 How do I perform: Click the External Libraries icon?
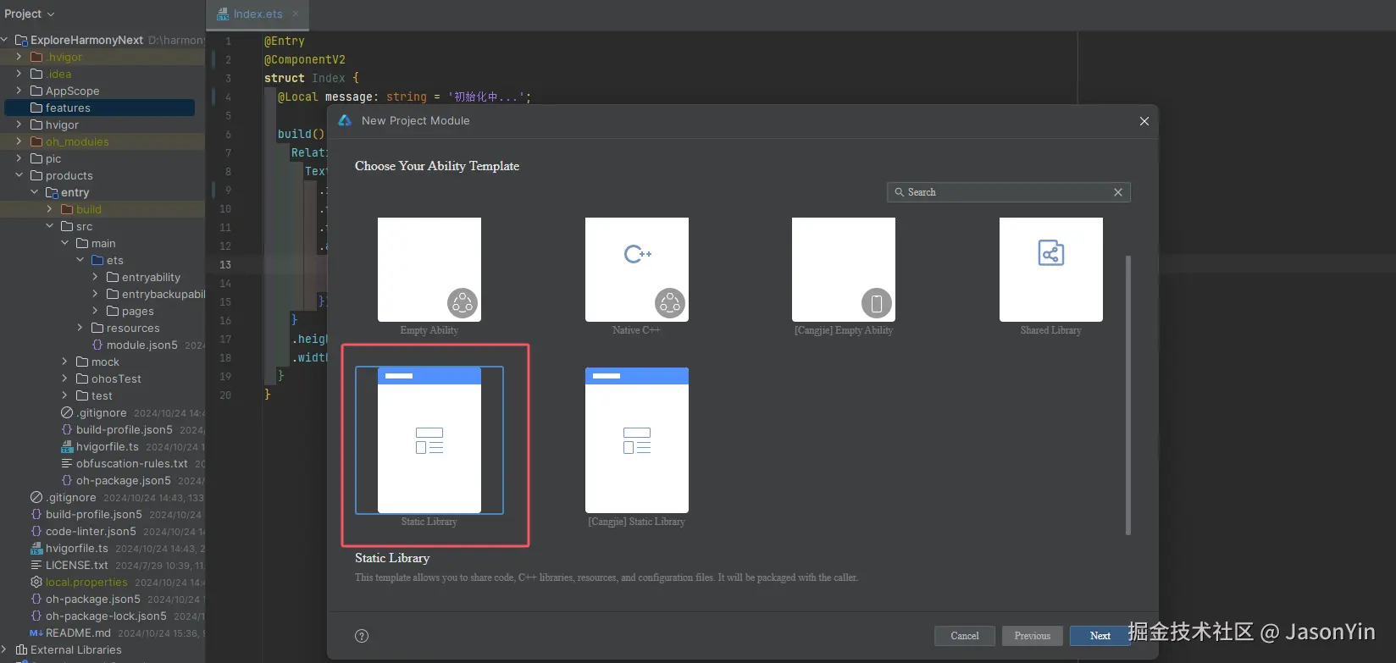coord(22,649)
